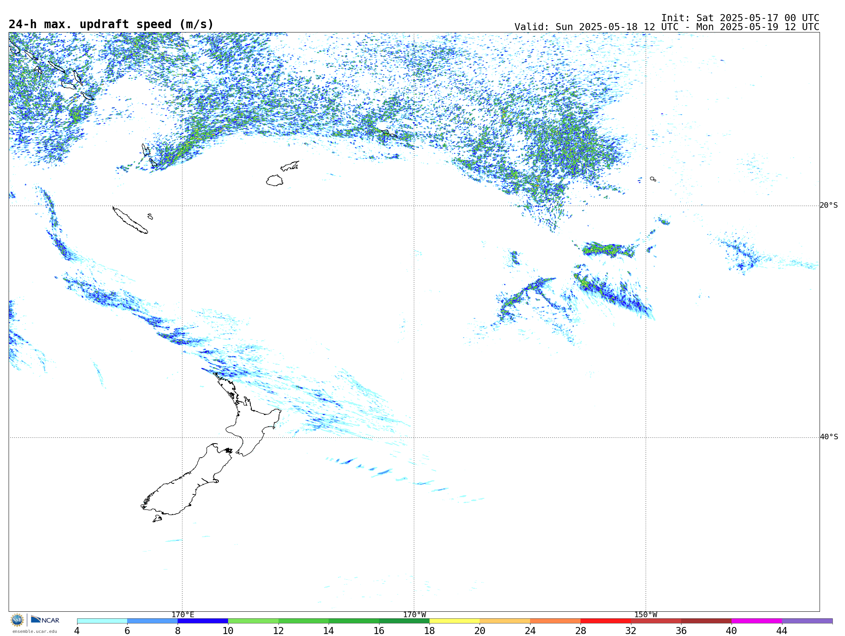Click the 20°S latitude label

click(829, 205)
